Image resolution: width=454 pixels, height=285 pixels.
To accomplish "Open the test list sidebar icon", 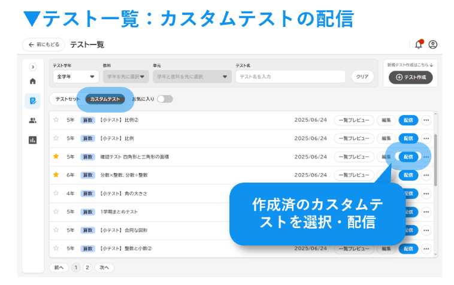I will click(32, 101).
